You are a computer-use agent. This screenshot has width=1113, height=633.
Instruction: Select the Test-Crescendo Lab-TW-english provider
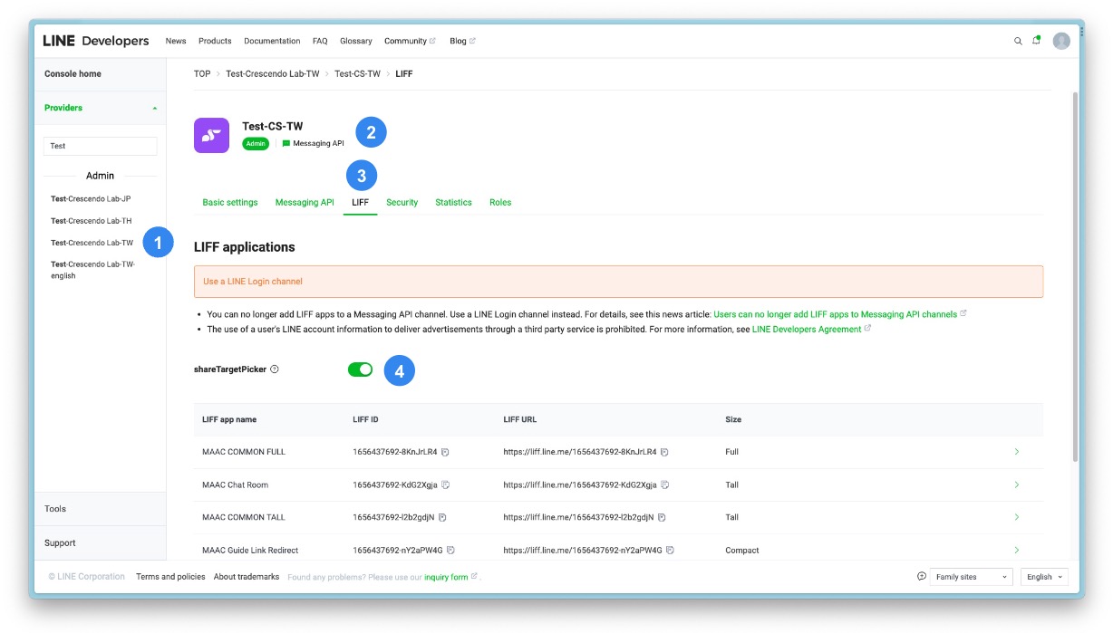92,270
